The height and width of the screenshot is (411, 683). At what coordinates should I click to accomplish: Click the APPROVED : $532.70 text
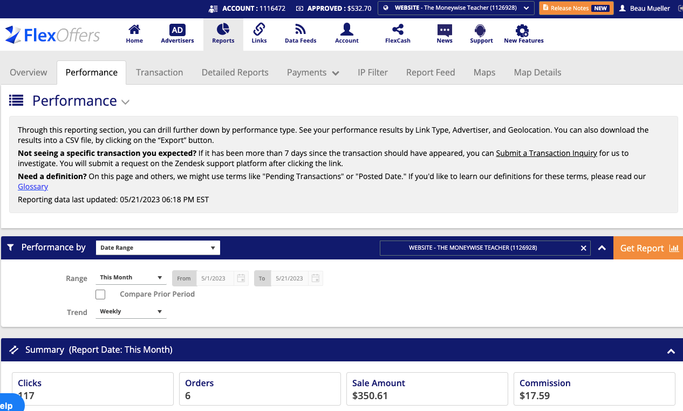[339, 9]
